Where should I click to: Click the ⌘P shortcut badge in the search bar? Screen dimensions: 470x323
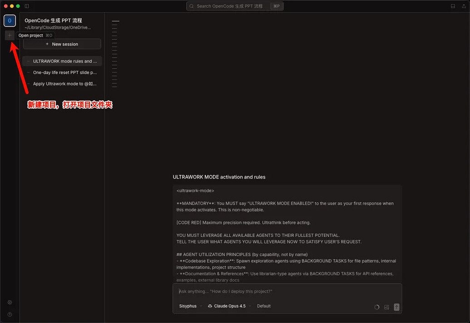(277, 6)
